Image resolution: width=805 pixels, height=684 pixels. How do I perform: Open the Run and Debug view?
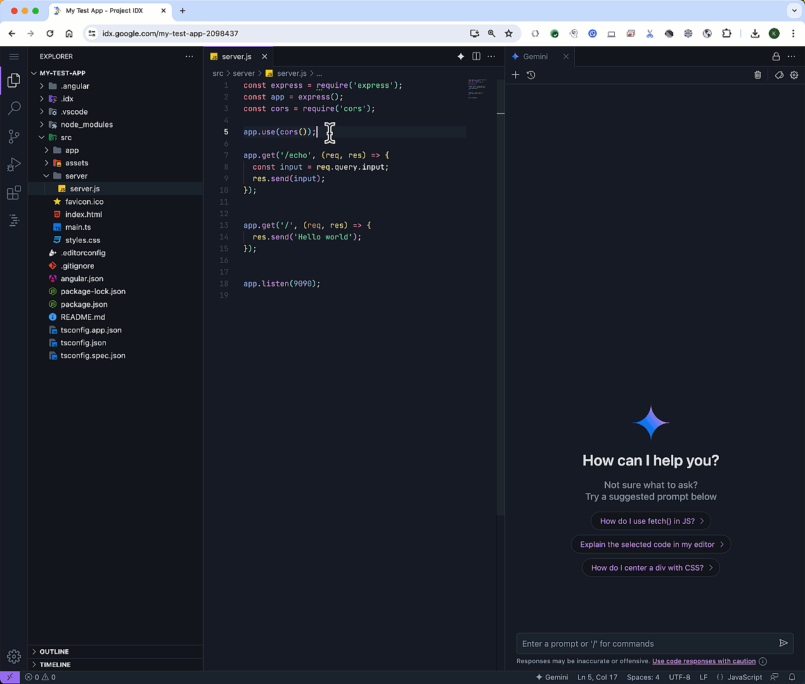click(14, 165)
